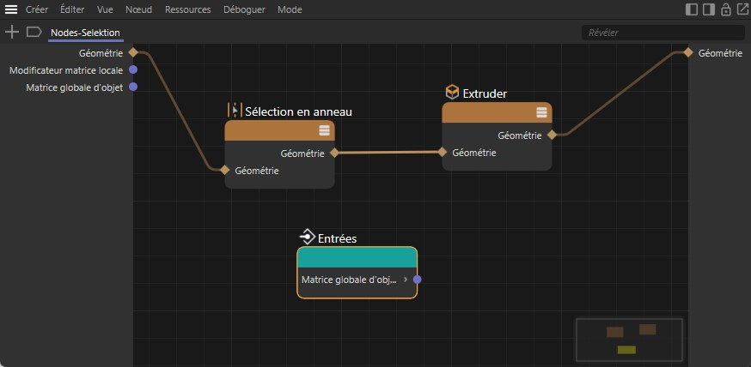This screenshot has width=751, height=367.
Task: Click the Entrées node arrow icon
Action: pyautogui.click(x=308, y=238)
